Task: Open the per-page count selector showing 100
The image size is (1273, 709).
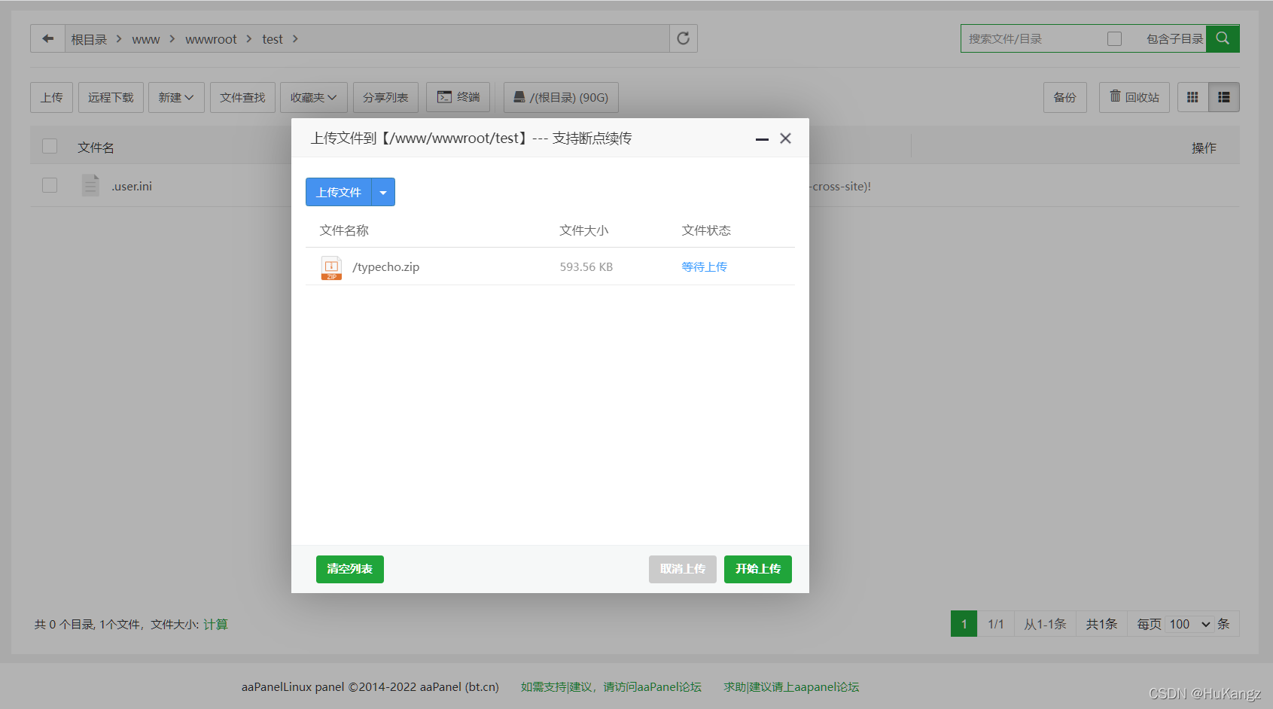Action: (x=1189, y=624)
